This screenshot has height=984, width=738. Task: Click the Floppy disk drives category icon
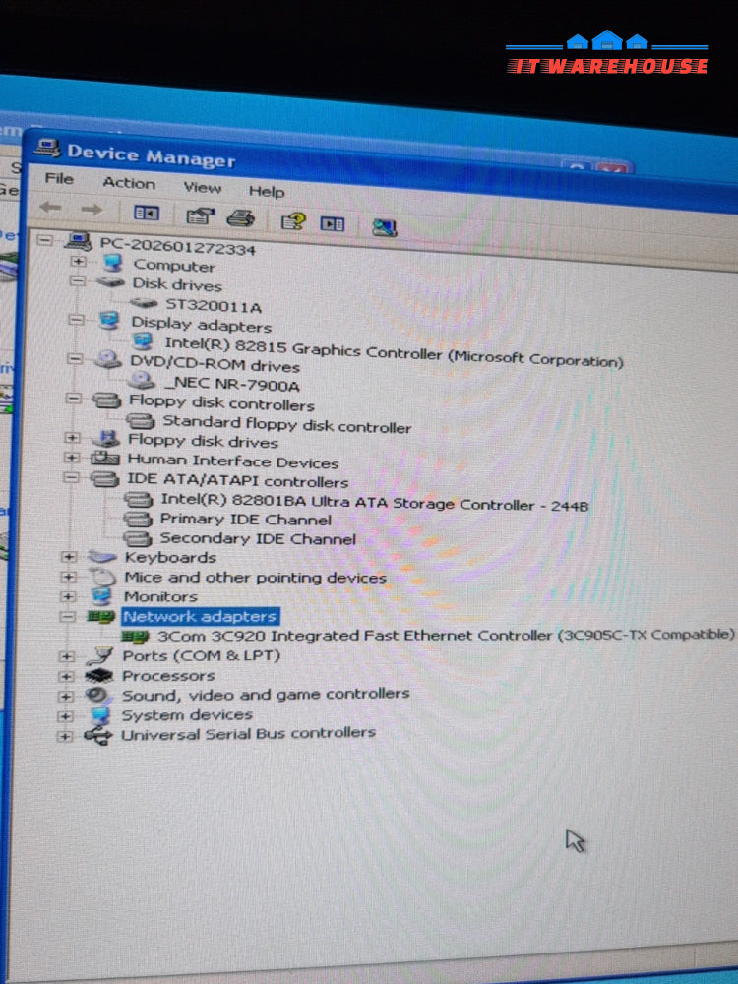point(105,439)
